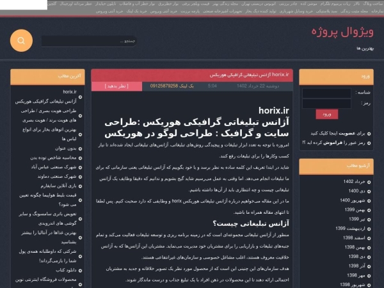The height and width of the screenshot is (288, 384).
Task: Open recent post تعویض باتری سامسونگ
Action: tap(47, 218)
